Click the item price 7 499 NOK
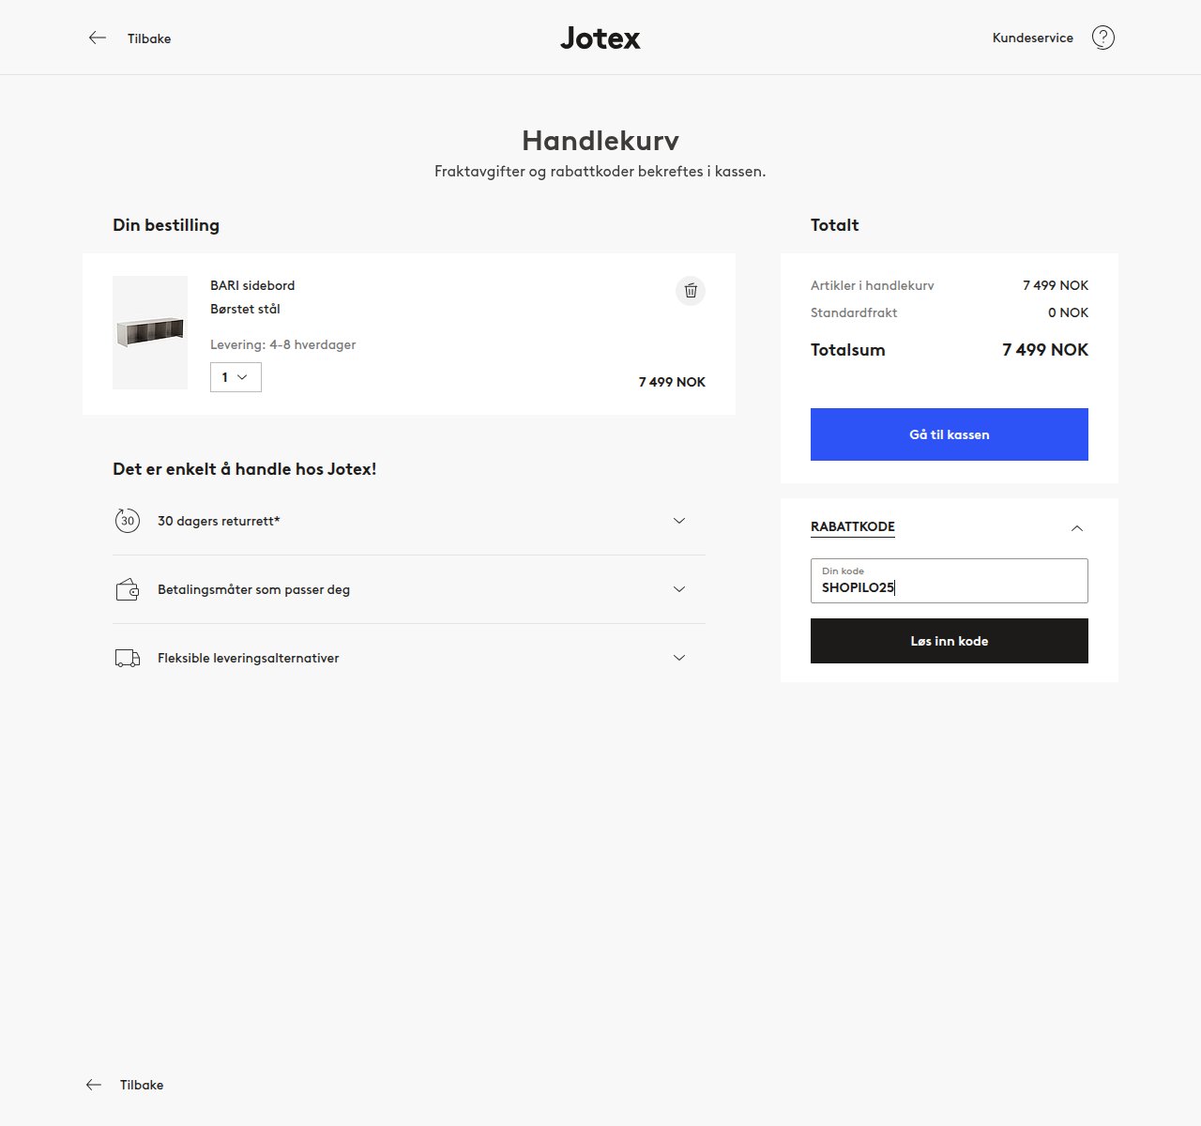 (x=672, y=382)
